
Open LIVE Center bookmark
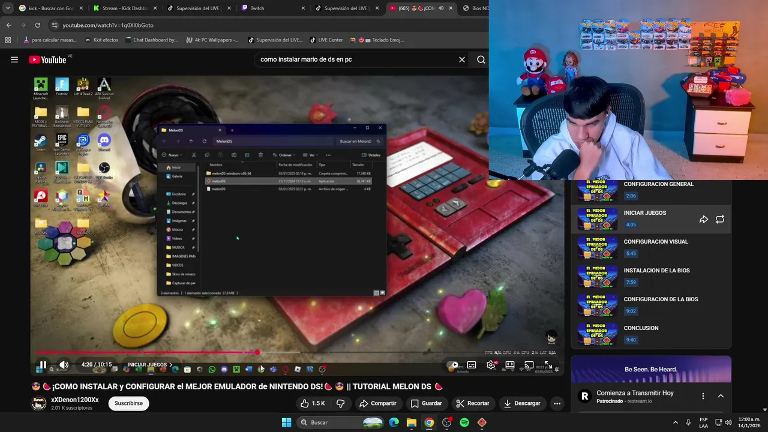click(x=326, y=40)
